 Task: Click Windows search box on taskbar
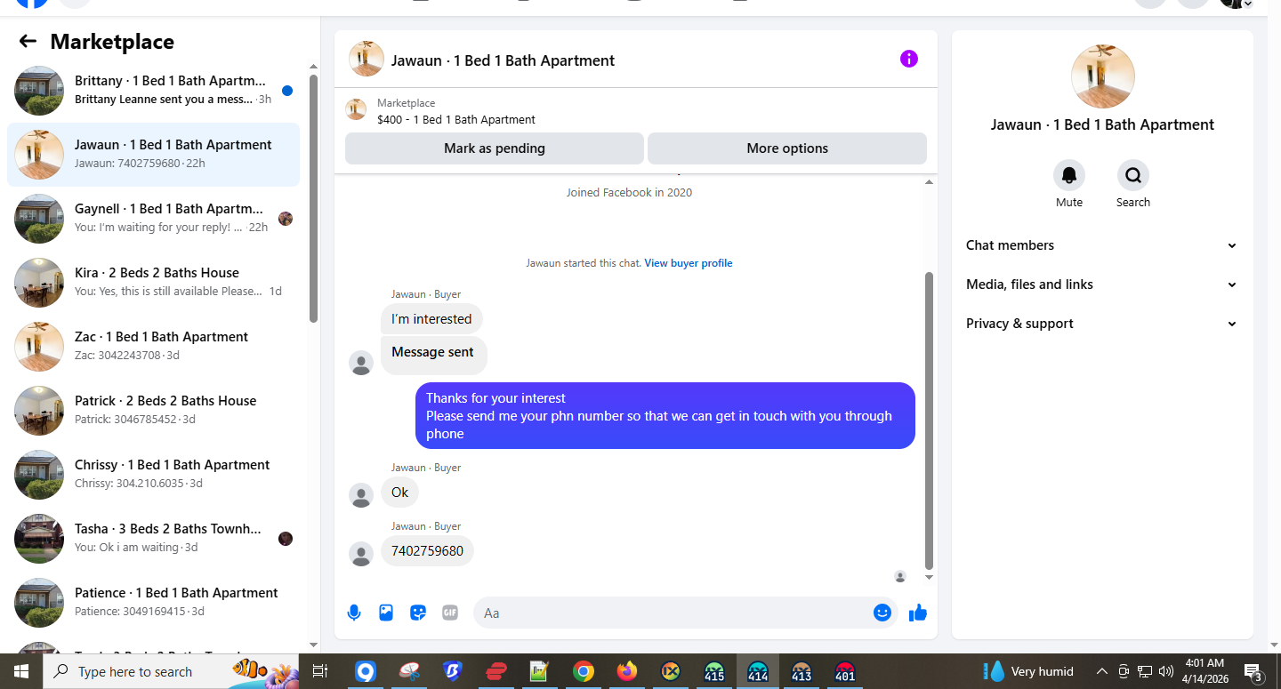[x=173, y=671]
